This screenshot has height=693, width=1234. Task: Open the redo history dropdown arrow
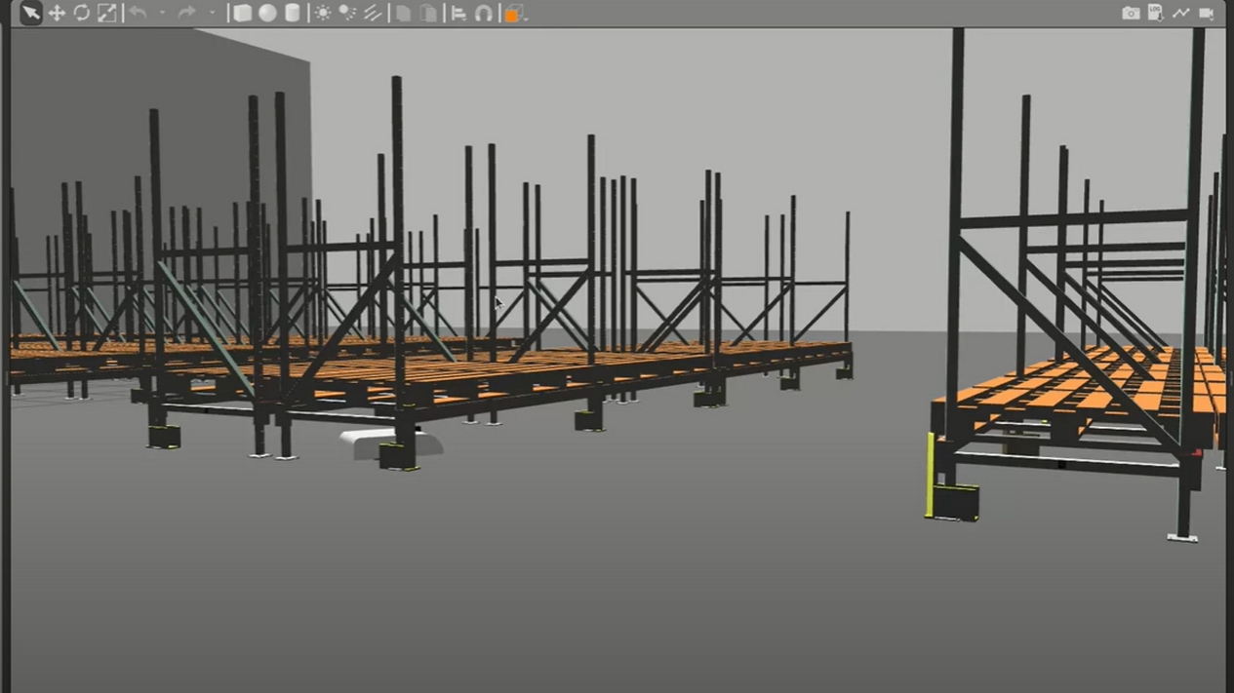(x=211, y=13)
